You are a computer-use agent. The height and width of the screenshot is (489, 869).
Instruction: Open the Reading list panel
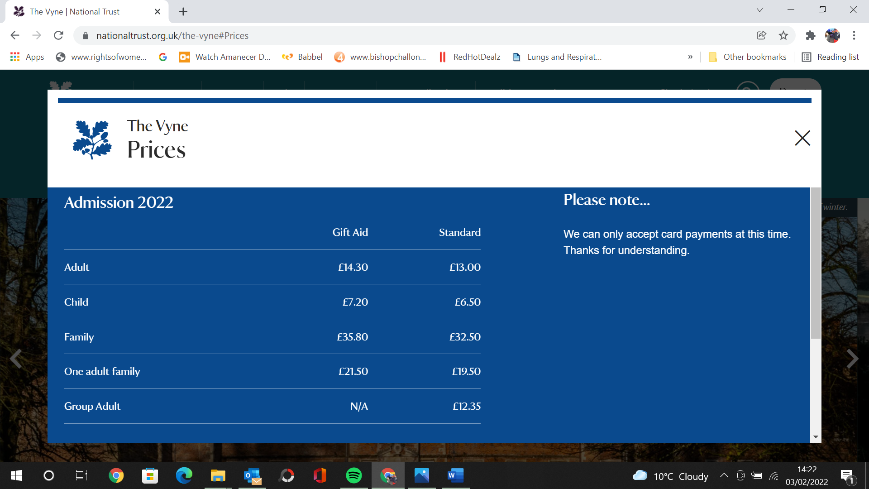tap(831, 57)
